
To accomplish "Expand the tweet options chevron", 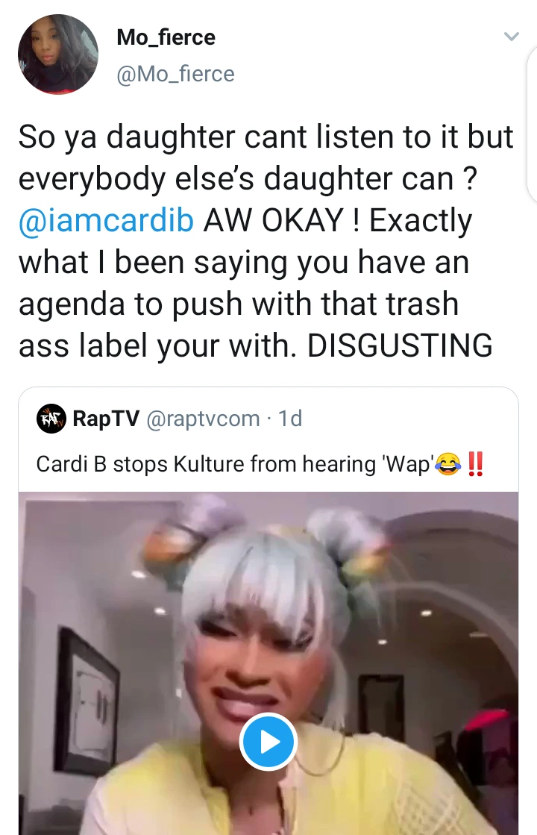I will tap(511, 37).
